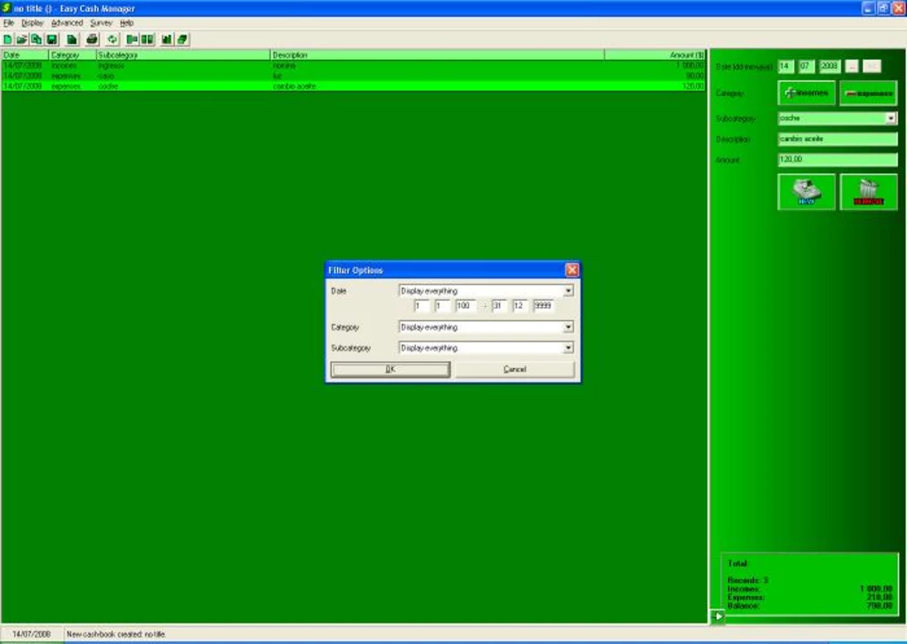Open the Survey menu
The height and width of the screenshot is (644, 907).
[100, 22]
